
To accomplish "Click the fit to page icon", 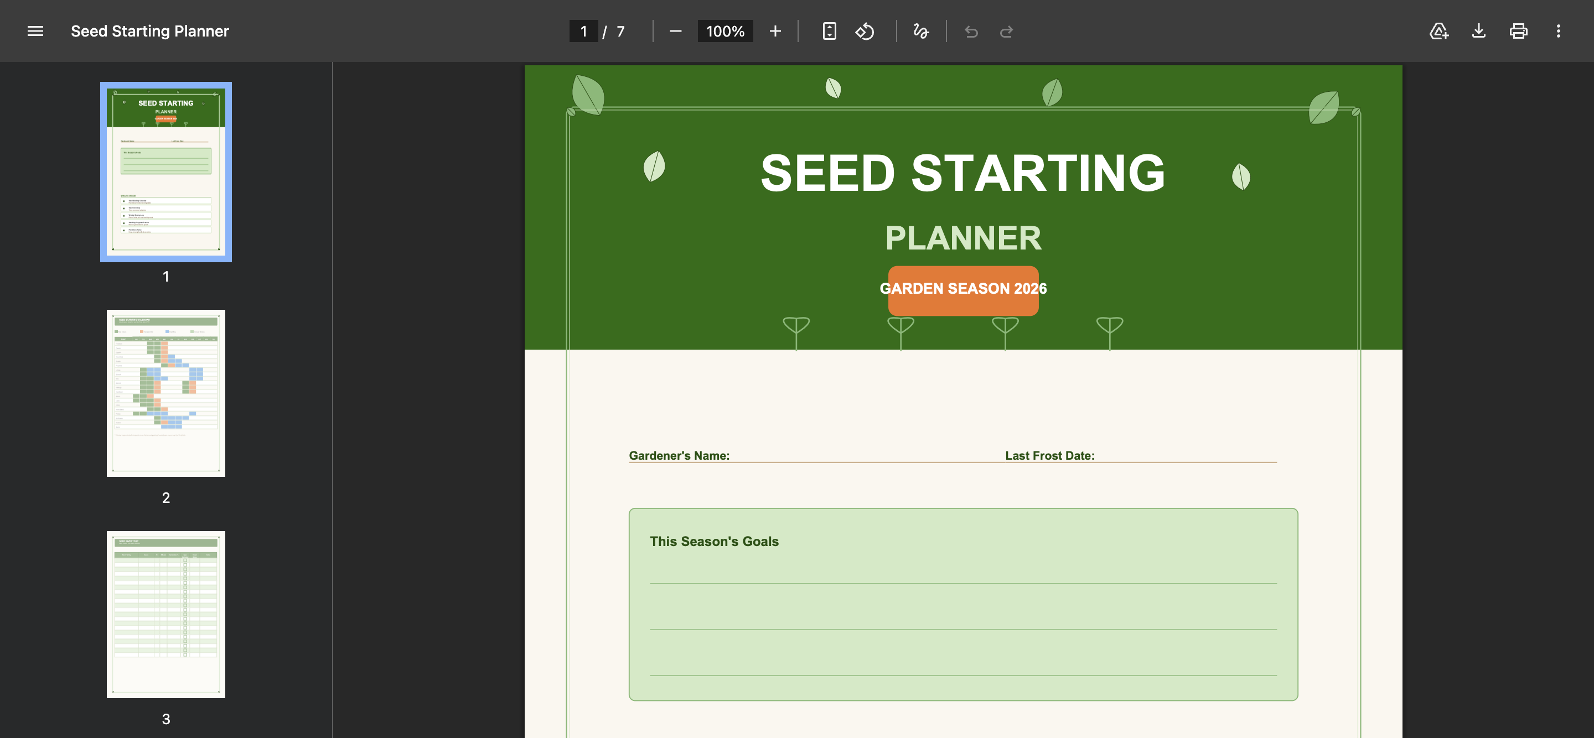I will (829, 31).
